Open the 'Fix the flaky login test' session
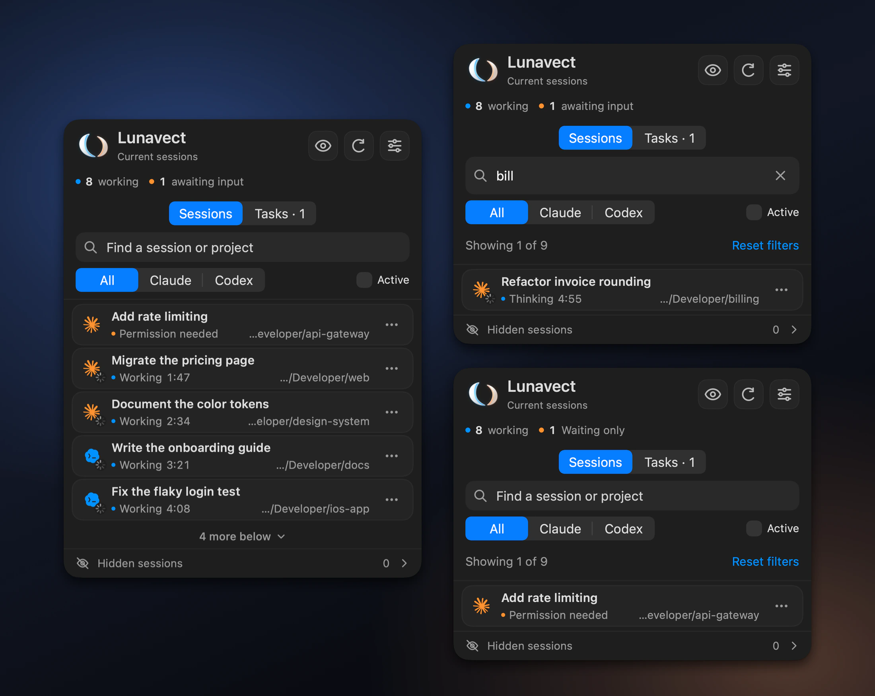The image size is (875, 696). pos(242,500)
